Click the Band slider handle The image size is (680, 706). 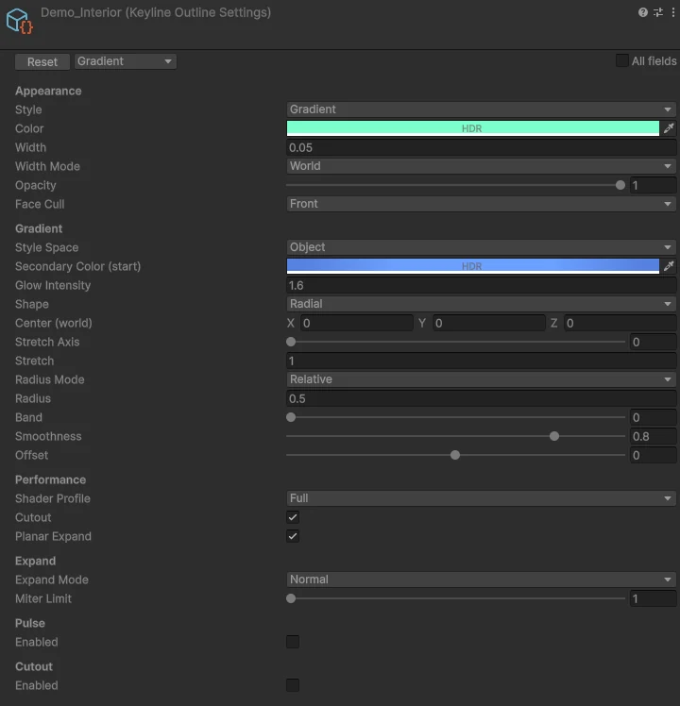click(x=291, y=417)
